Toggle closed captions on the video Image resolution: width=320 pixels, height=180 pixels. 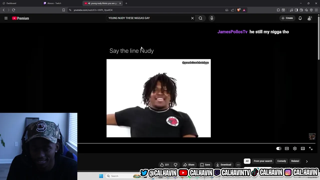(x=287, y=148)
